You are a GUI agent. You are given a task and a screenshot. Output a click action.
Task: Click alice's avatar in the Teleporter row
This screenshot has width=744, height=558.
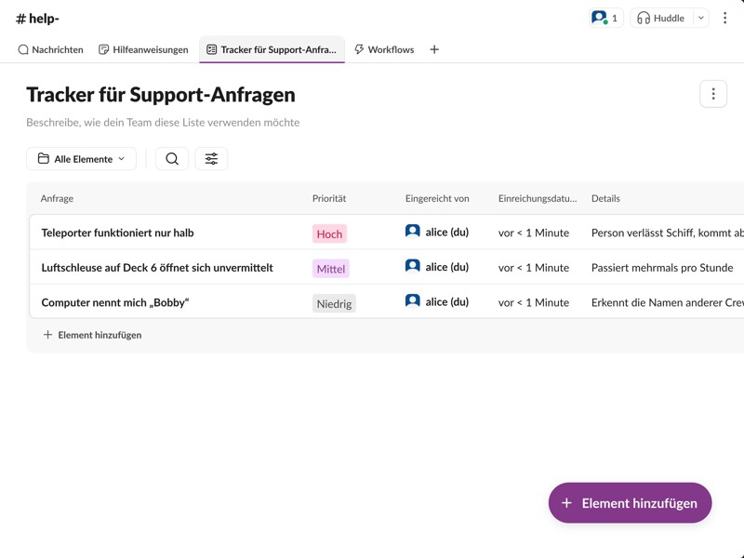pyautogui.click(x=413, y=232)
